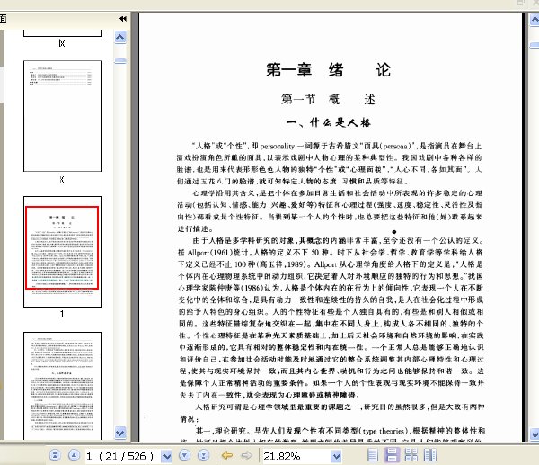Click the zoom field showing 21.82%

tap(296, 456)
